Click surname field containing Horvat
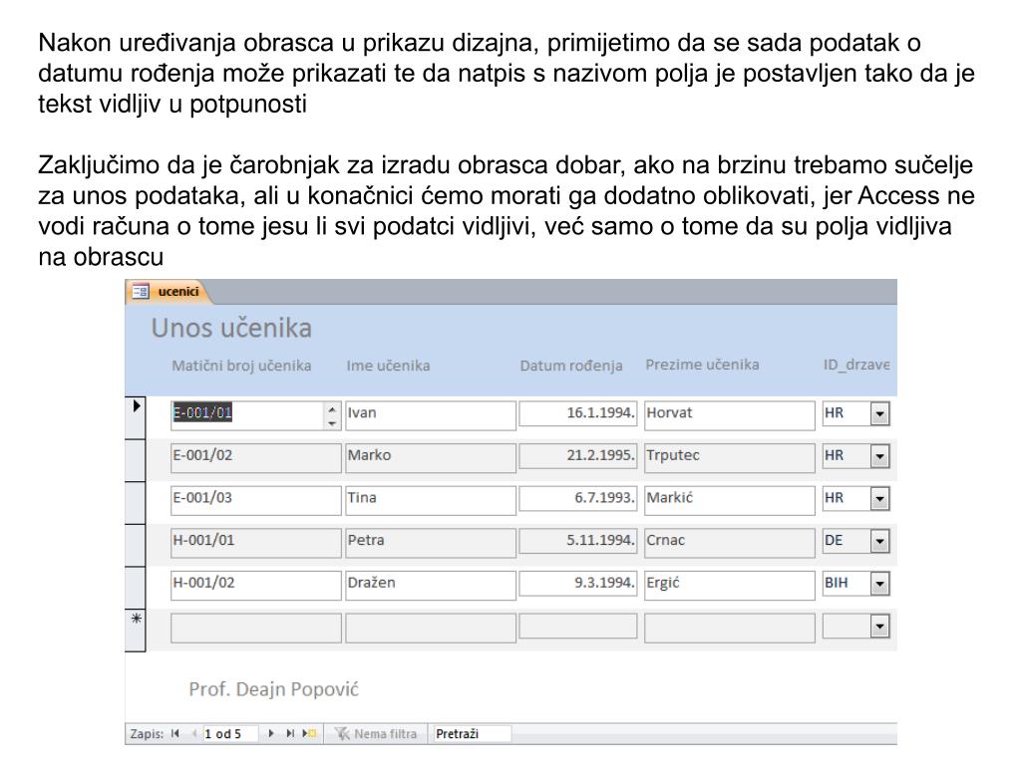This screenshot has width=1021, height=765. 729,415
